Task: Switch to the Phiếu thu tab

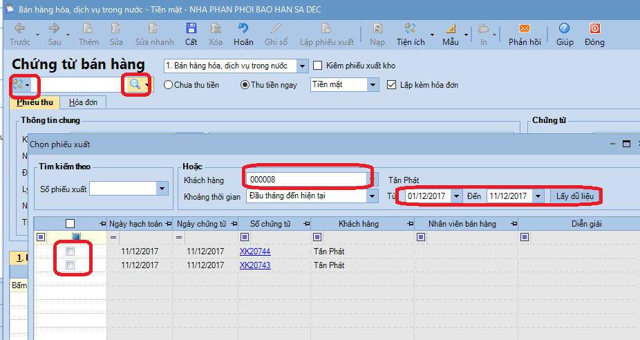Action: click(x=35, y=102)
